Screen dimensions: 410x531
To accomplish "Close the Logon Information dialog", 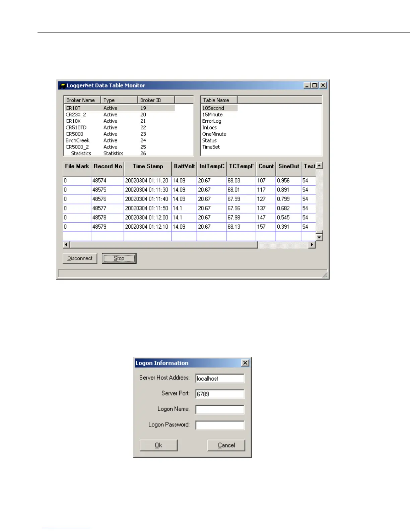I will pyautogui.click(x=245, y=363).
